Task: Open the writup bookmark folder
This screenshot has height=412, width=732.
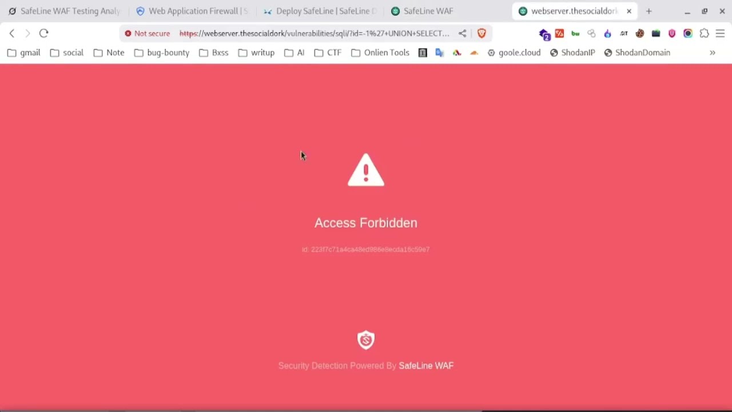Action: 256,53
